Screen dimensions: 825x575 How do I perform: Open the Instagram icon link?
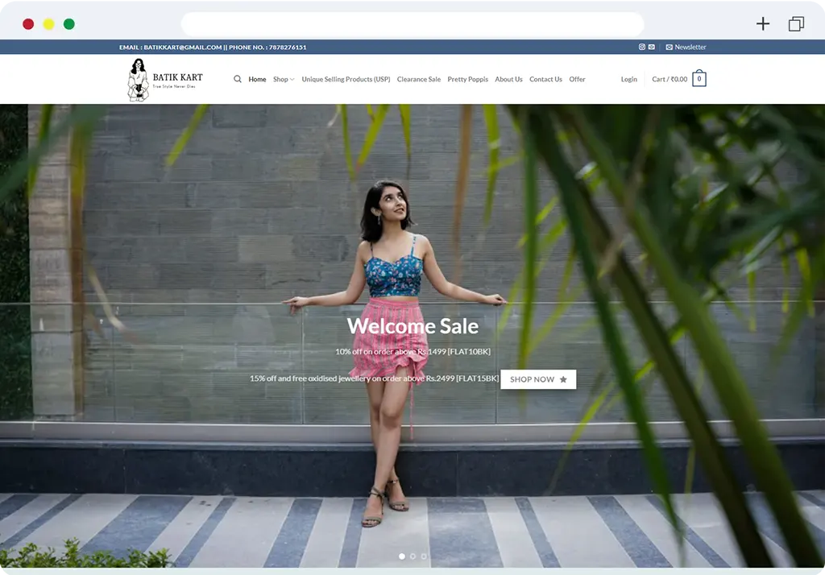coord(642,47)
